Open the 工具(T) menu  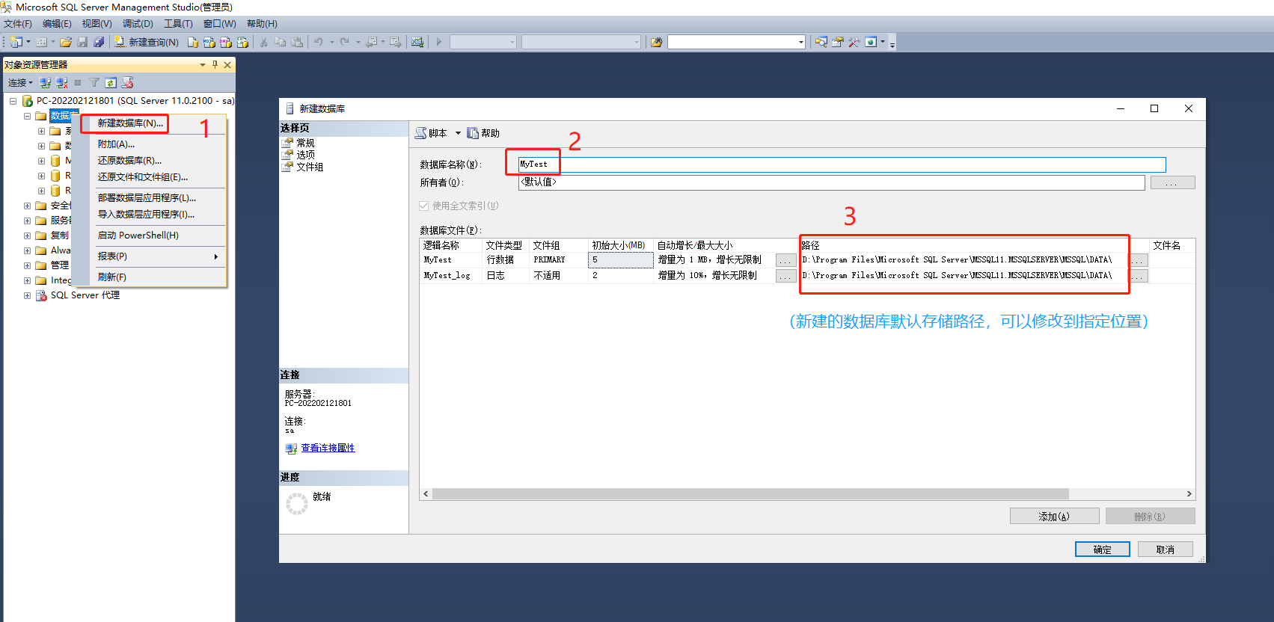click(x=178, y=24)
